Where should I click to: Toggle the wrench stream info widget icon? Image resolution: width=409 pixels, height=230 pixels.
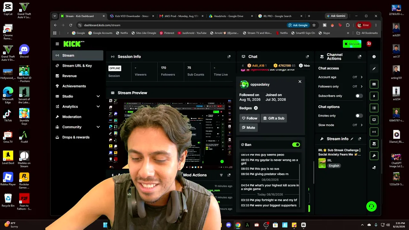374,156
